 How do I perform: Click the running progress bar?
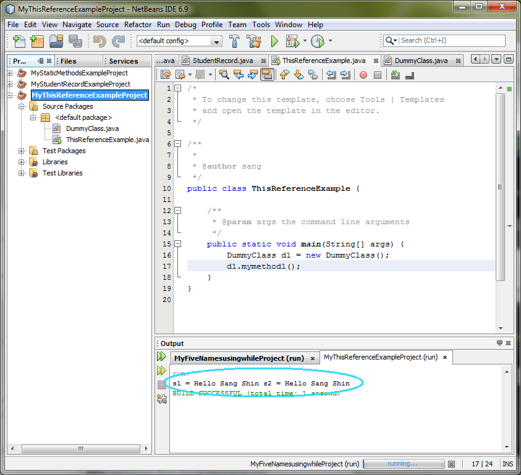pos(404,464)
